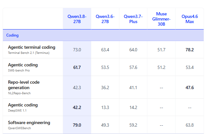The image size is (212, 134).
Task: Select the 41.1 score cell
Action: click(133, 88)
